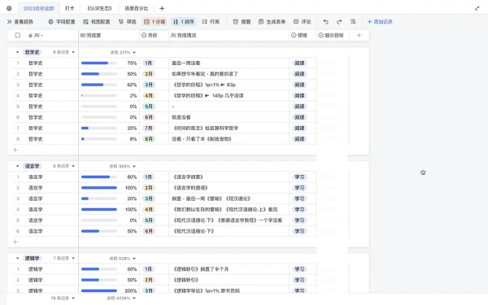Undo the last action
This screenshot has width=488, height=305.
[326, 22]
